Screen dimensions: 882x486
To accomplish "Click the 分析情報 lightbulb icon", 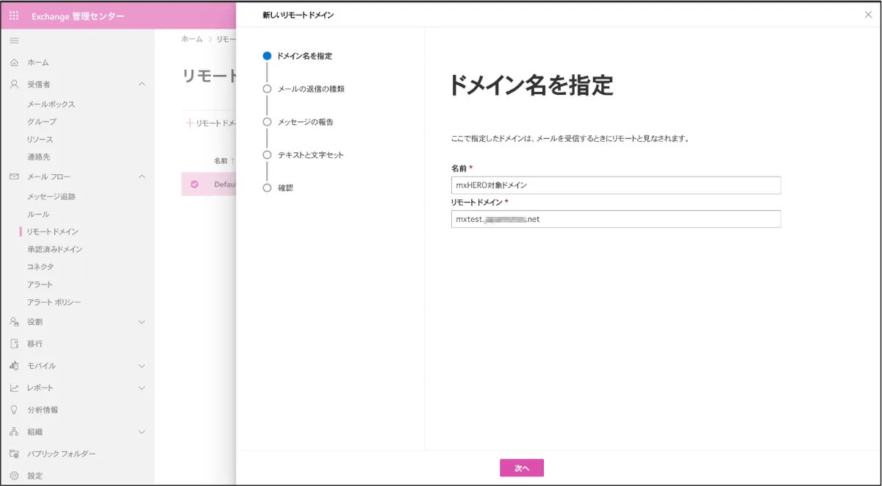I will 14,410.
